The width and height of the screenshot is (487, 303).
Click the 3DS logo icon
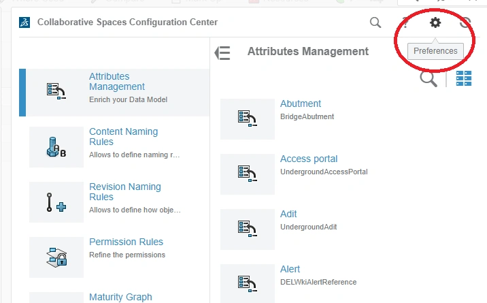(25, 22)
